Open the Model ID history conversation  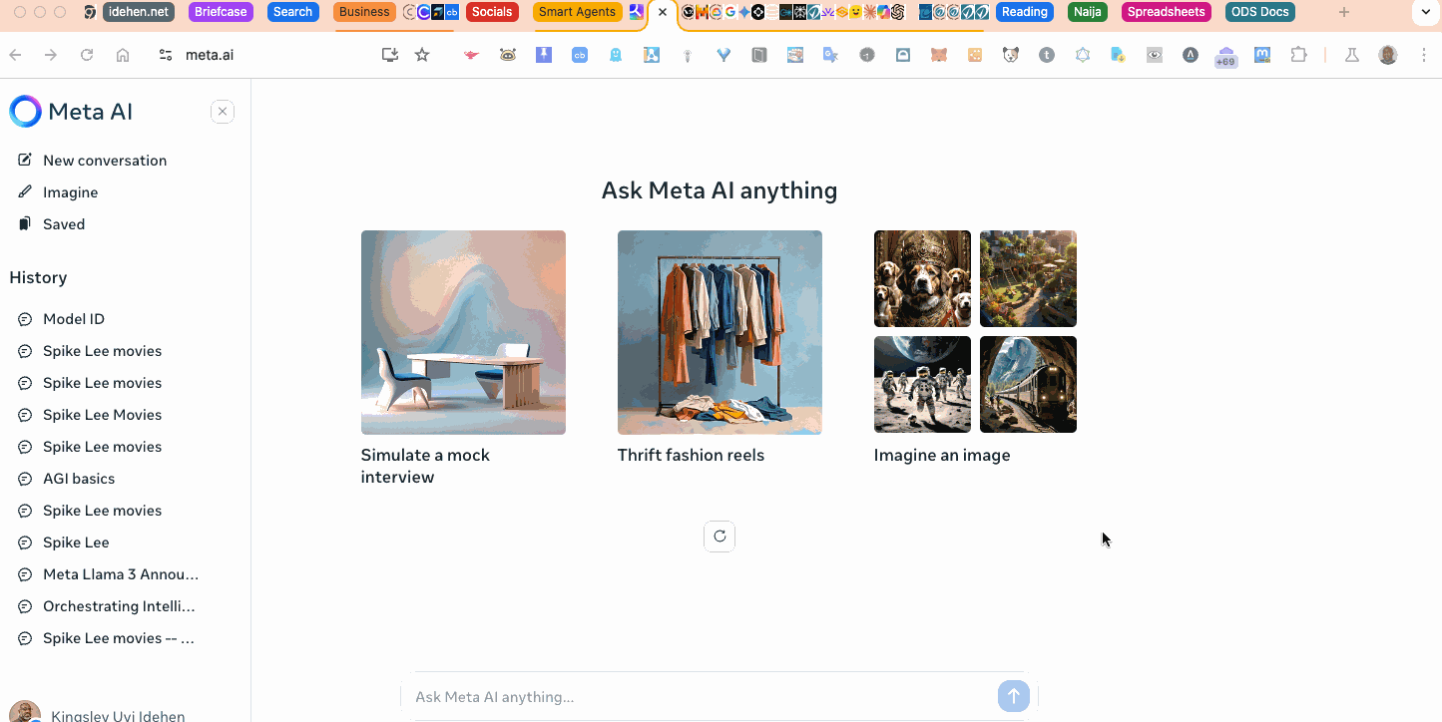[74, 319]
